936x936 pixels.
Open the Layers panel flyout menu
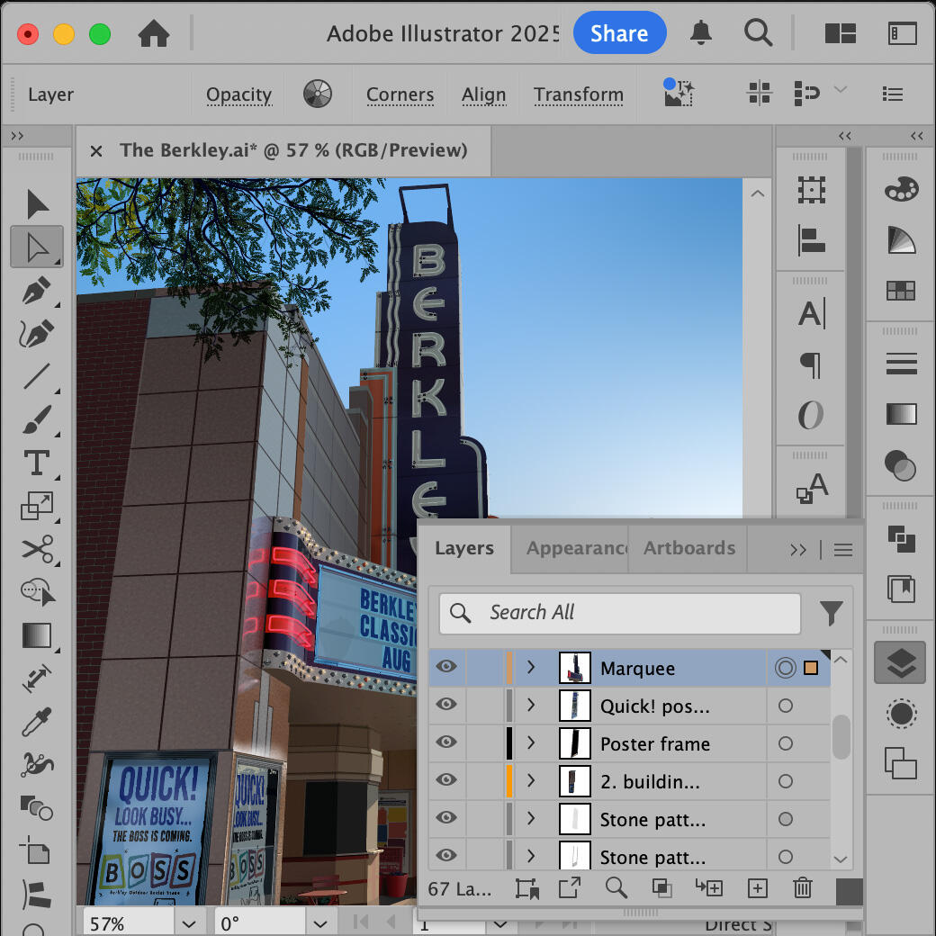[842, 549]
